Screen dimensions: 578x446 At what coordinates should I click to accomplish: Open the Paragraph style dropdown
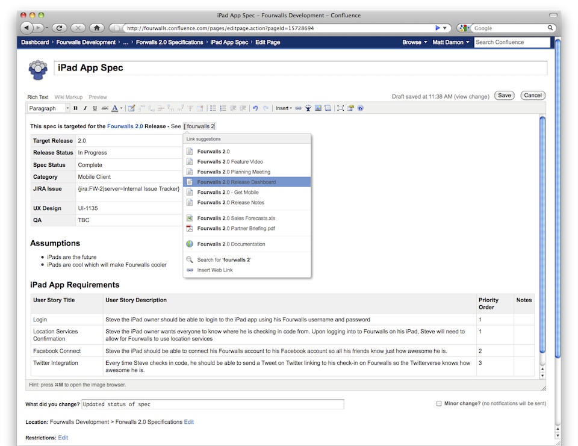click(x=49, y=108)
